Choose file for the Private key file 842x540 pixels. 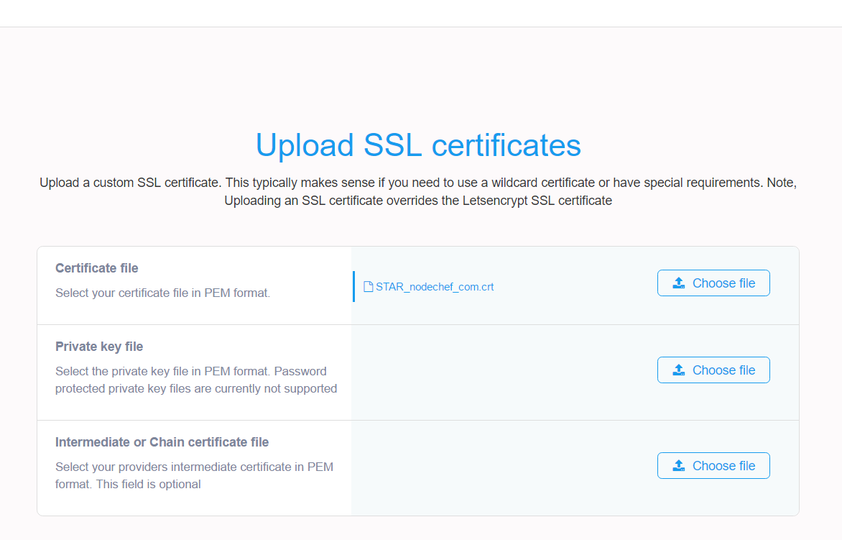713,370
